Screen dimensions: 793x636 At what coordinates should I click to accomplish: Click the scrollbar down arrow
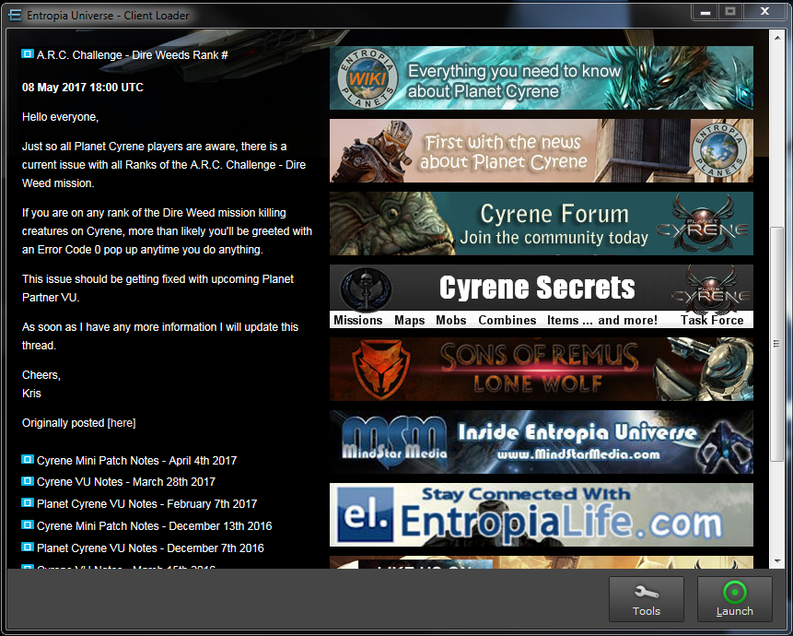[x=776, y=561]
